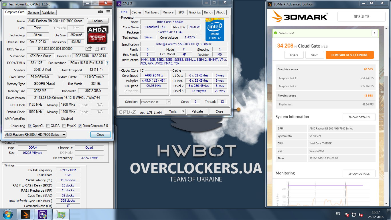Toggle the CUDA checkbox
Screen dimensions: 391x220
click(48, 126)
